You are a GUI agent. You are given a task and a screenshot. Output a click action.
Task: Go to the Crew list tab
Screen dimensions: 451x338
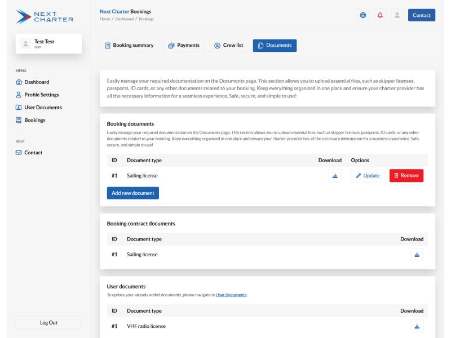coord(228,46)
